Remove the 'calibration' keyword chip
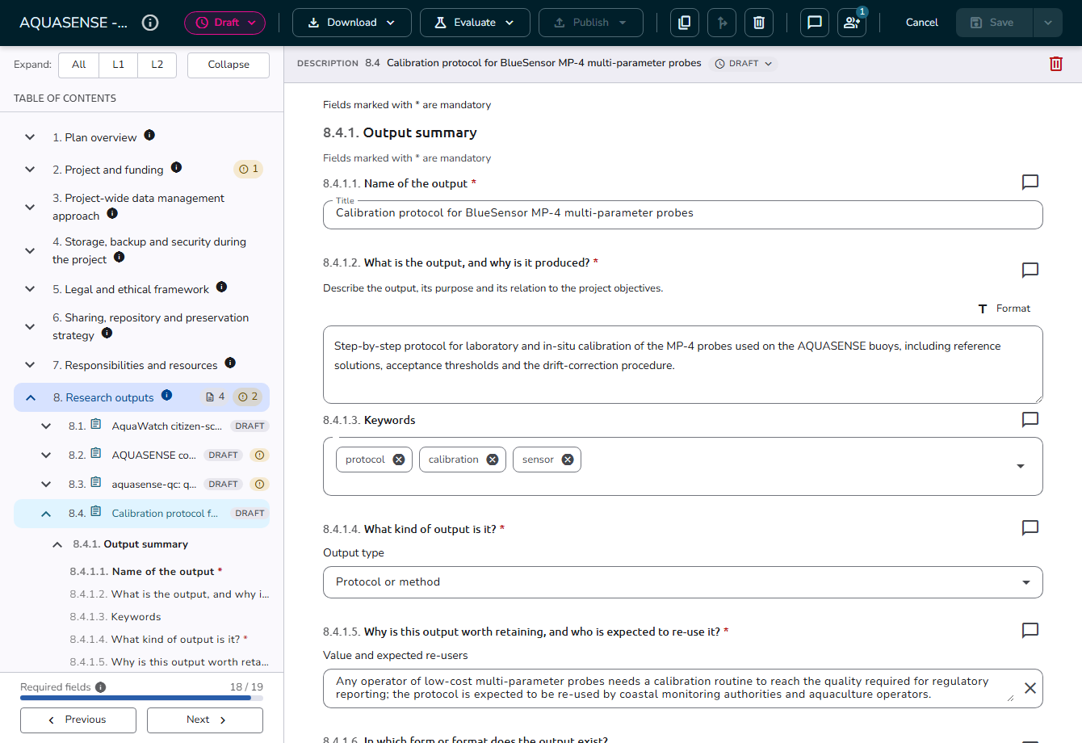The width and height of the screenshot is (1082, 743). tap(493, 460)
